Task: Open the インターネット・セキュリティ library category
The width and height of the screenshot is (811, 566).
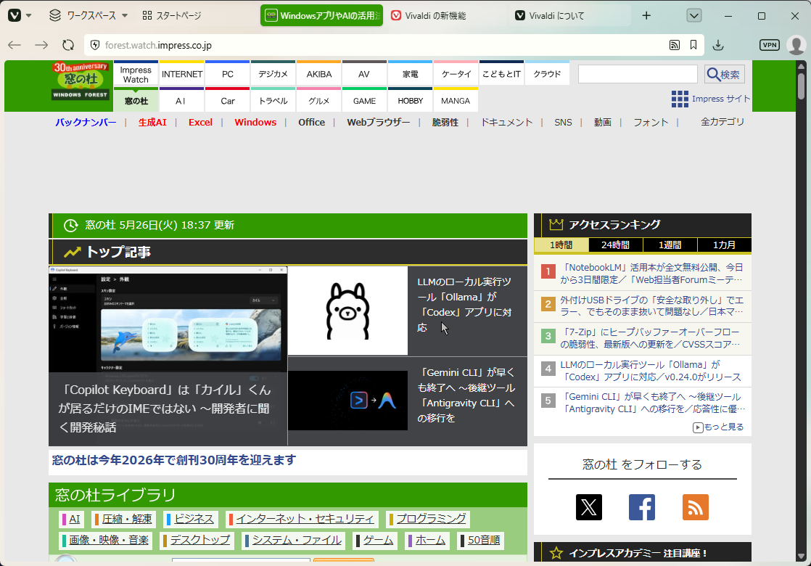Action: tap(302, 519)
